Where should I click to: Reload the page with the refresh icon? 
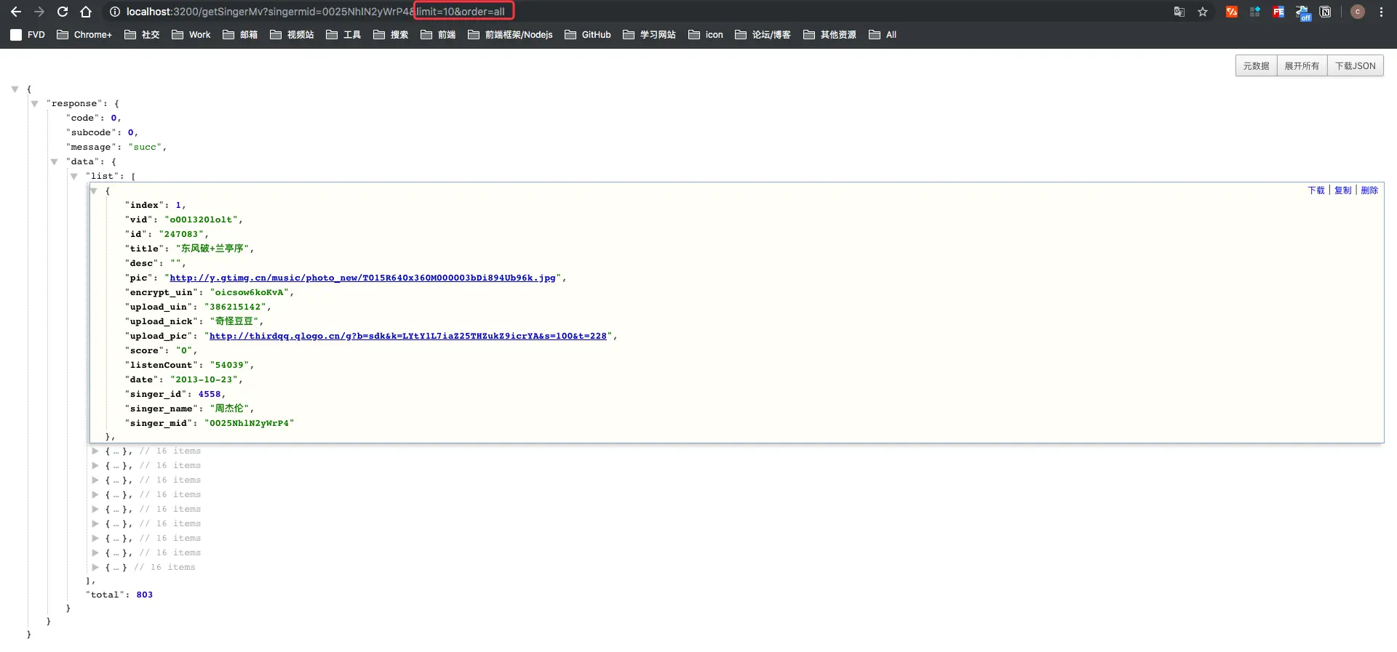point(63,12)
